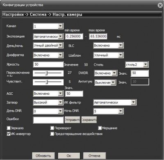
Task: Expand the Стиль dropdown
Action: pyautogui.click(x=137, y=64)
